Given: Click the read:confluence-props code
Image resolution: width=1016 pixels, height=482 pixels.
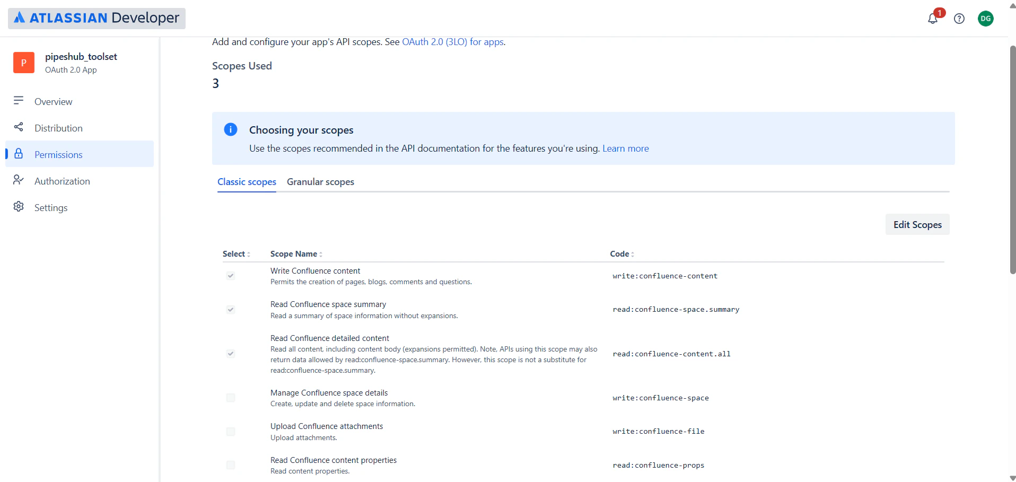Looking at the screenshot, I should pos(658,465).
